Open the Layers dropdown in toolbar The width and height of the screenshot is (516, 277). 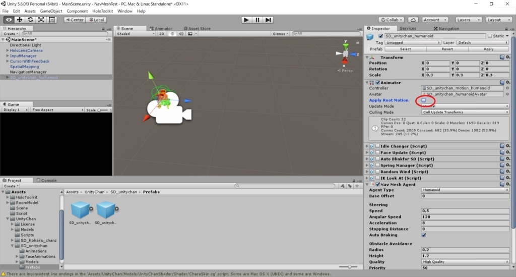[469, 20]
